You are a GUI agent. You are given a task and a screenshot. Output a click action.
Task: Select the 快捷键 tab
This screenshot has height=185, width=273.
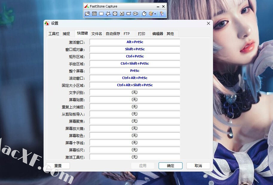pos(82,33)
